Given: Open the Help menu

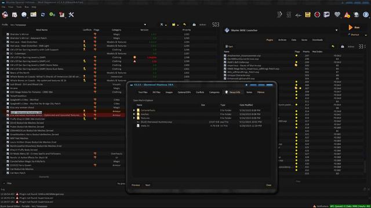Looking at the screenshot, I should coord(34,7).
